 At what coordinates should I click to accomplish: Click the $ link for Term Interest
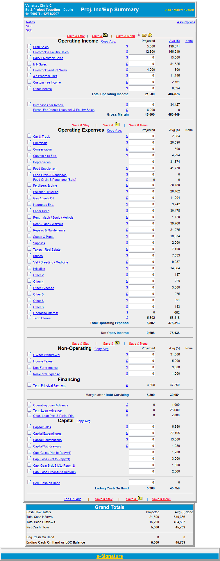click(x=127, y=318)
